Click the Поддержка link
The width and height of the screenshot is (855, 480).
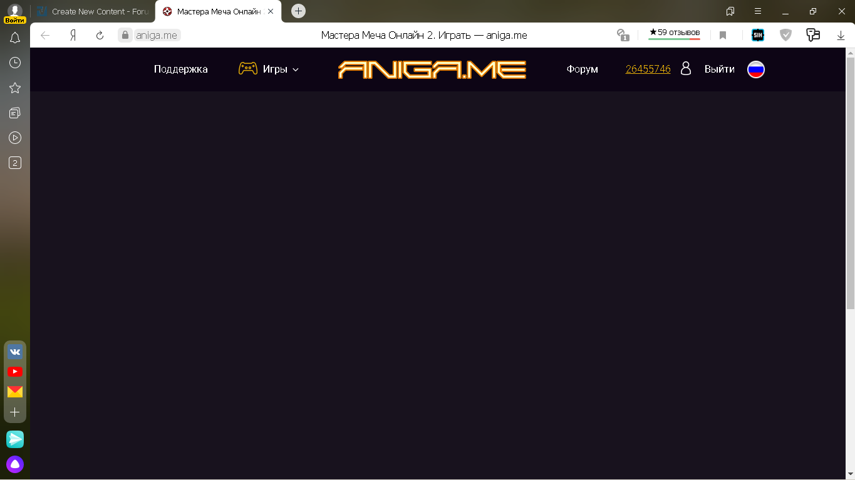coord(180,69)
